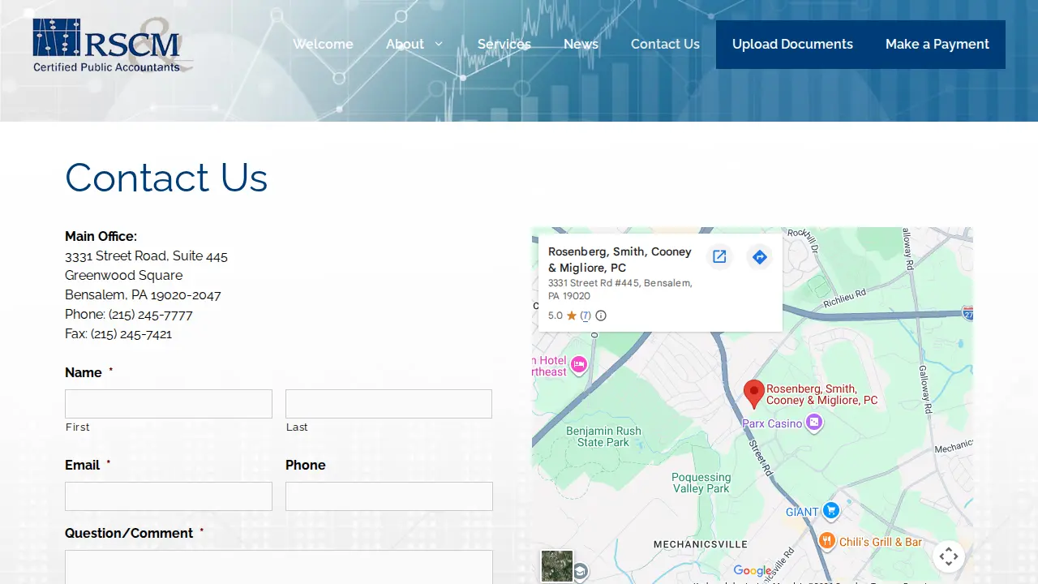Open the 7 reviews link
The width and height of the screenshot is (1038, 584).
tap(585, 316)
